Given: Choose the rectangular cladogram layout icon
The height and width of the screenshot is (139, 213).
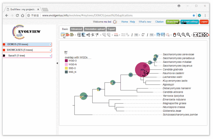Looking at the screenshot, I should pyautogui.click(x=84, y=35).
